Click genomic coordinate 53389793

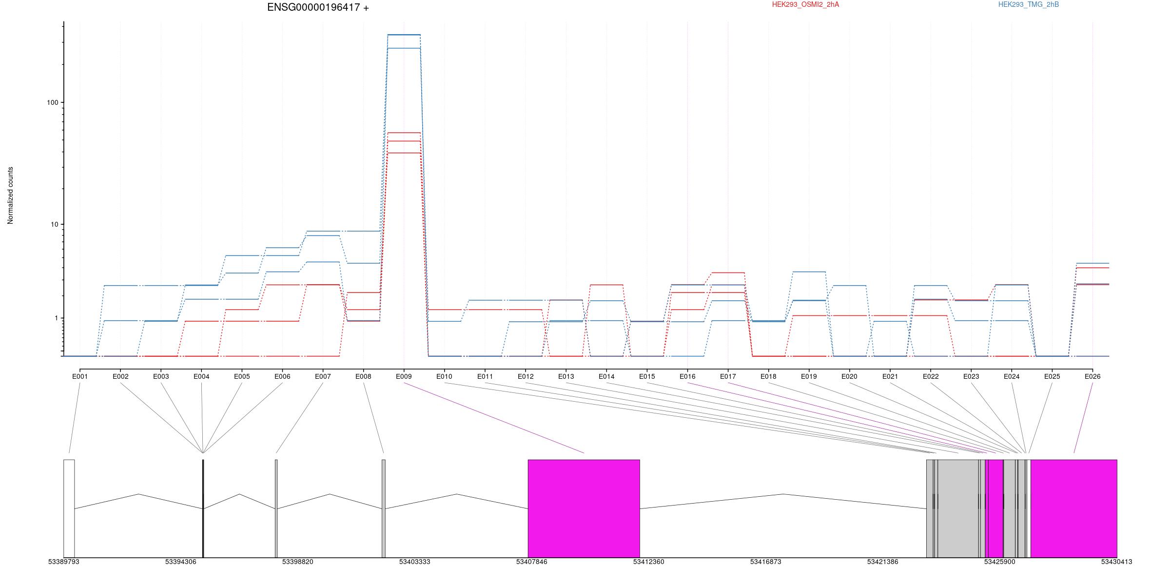pyautogui.click(x=64, y=562)
